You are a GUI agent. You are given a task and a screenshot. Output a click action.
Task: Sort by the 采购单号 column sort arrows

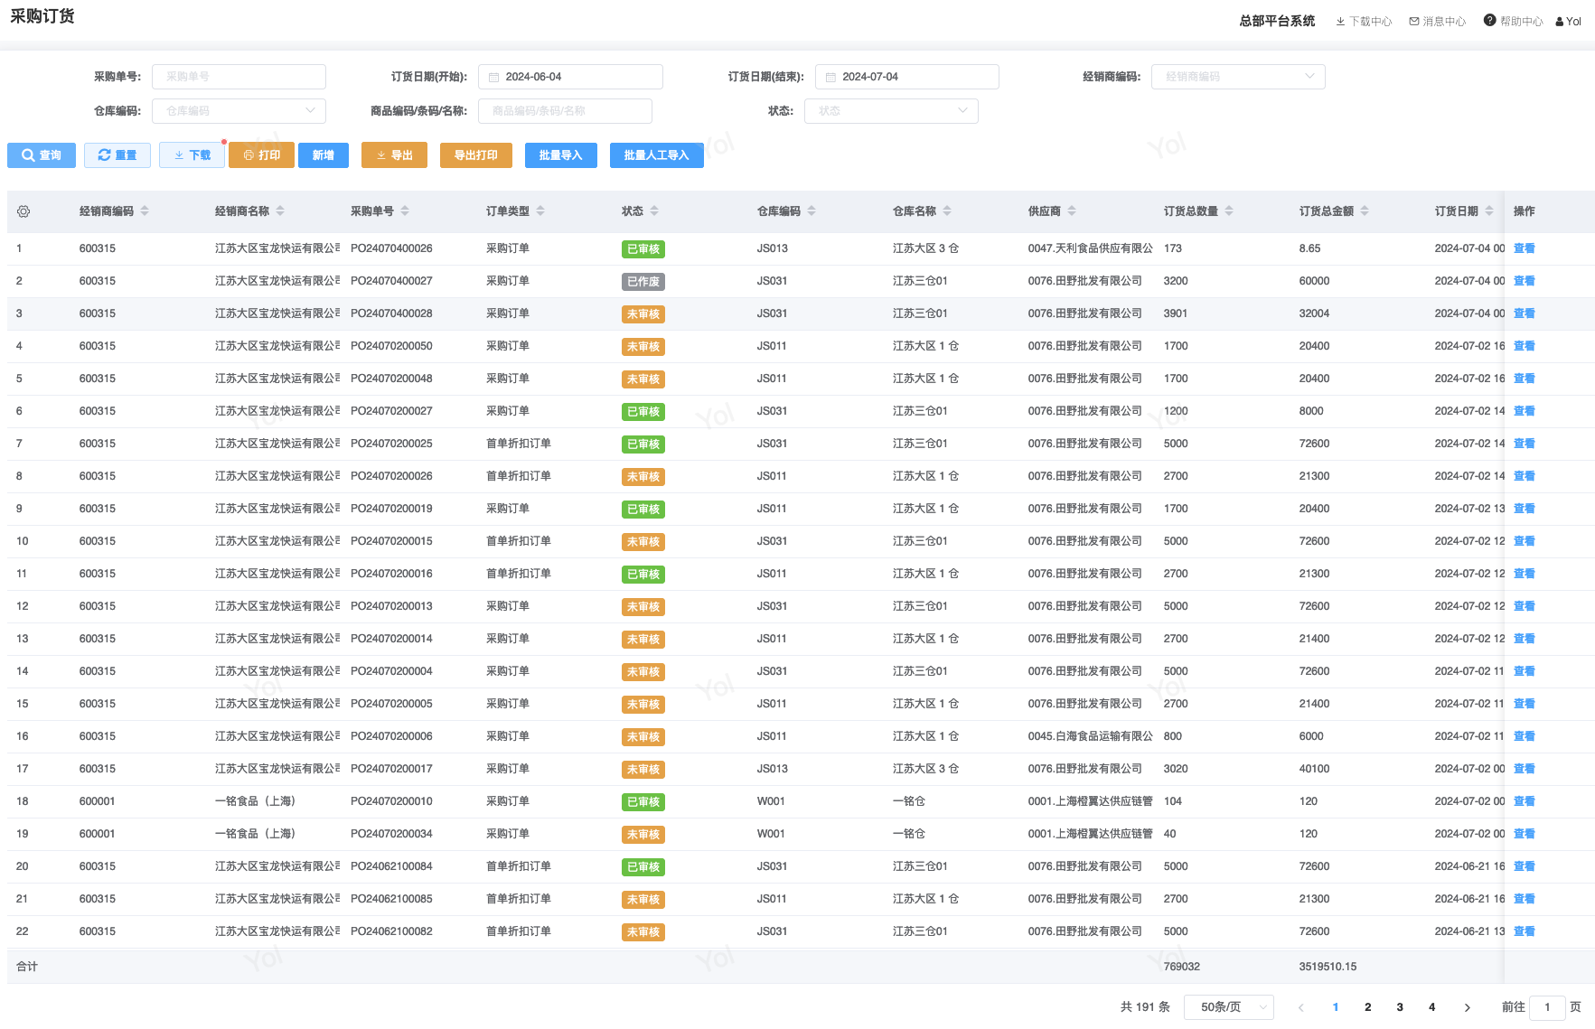point(405,211)
